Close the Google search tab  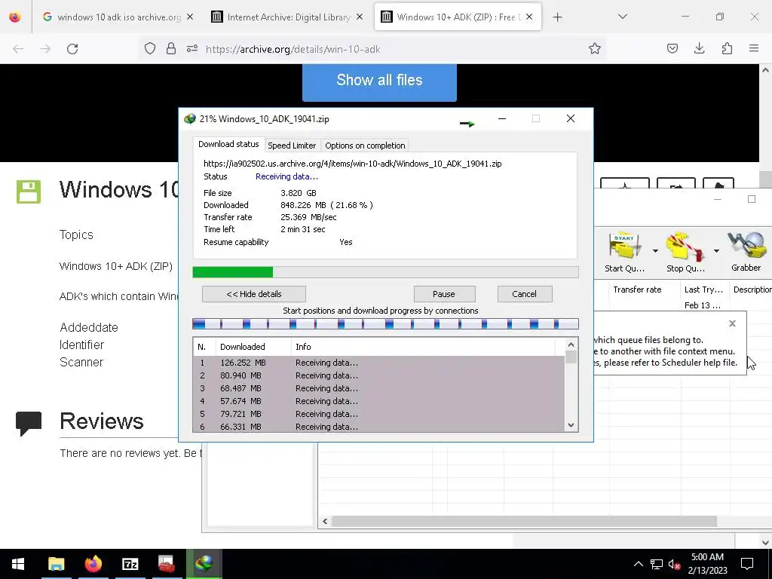tap(190, 17)
